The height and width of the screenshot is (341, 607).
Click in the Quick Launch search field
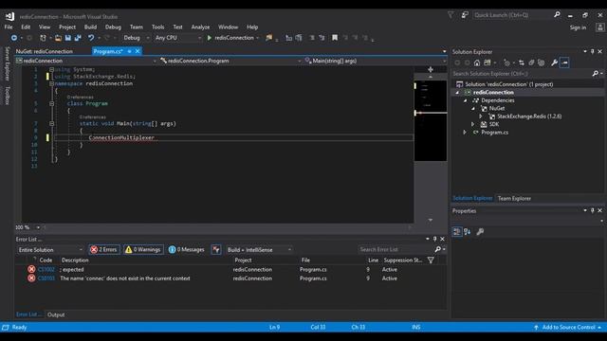(x=512, y=15)
